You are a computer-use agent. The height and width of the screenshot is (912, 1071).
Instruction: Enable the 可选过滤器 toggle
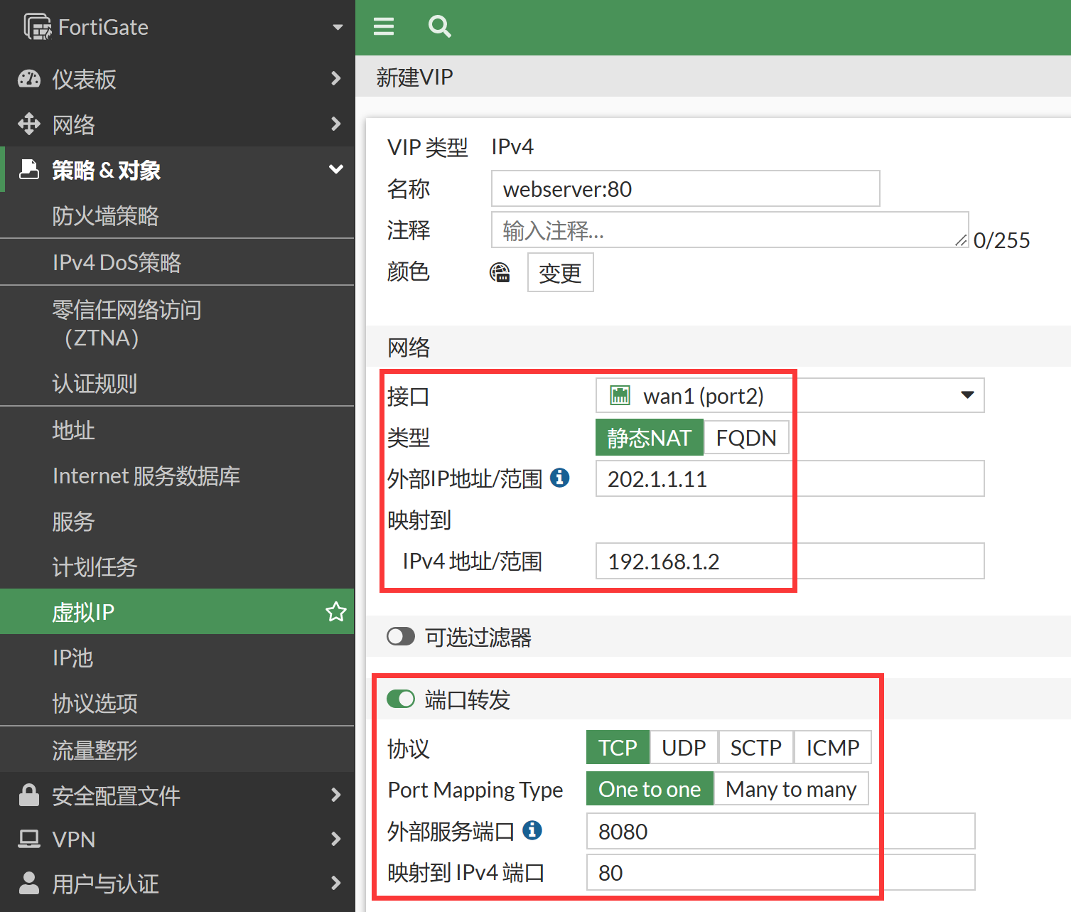[401, 636]
